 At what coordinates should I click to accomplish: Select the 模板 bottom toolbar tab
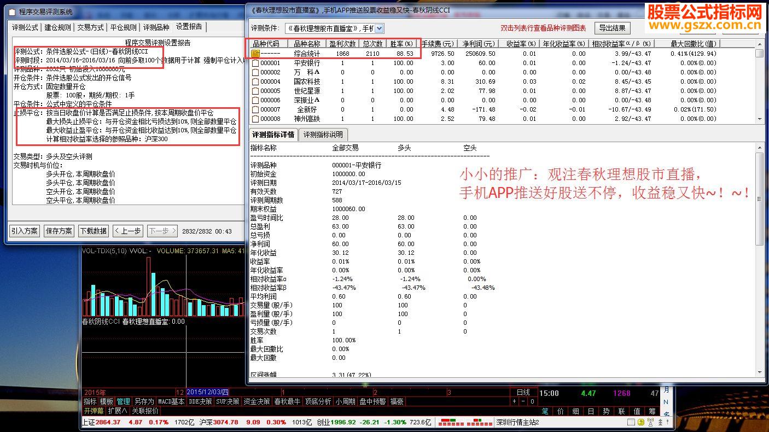point(107,401)
